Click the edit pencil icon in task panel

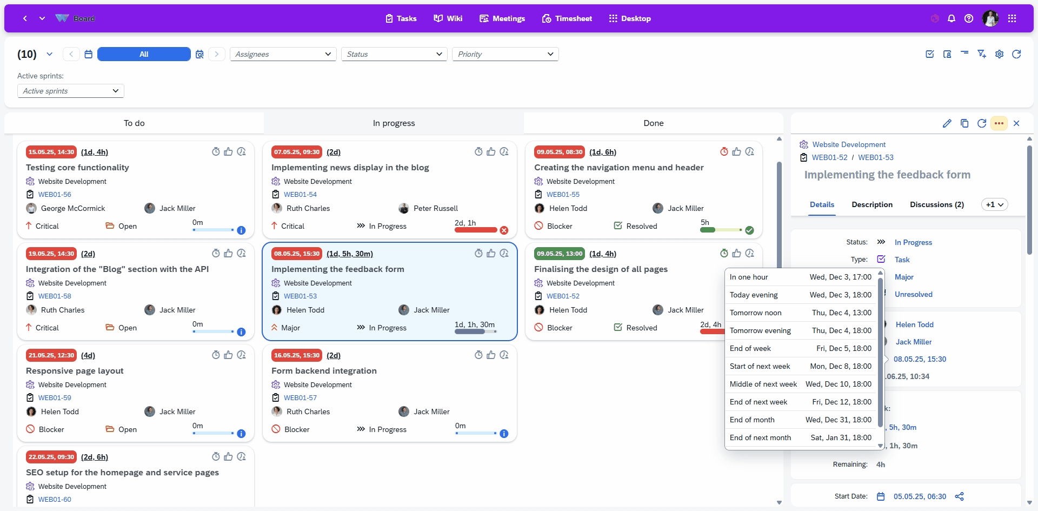click(947, 123)
